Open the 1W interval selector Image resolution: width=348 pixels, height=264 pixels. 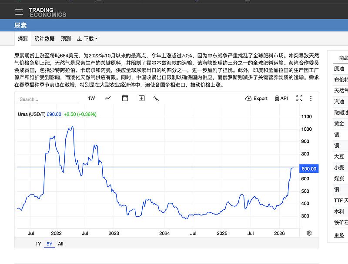(91, 98)
